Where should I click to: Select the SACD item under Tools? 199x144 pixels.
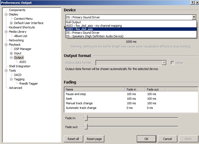click(x=18, y=75)
